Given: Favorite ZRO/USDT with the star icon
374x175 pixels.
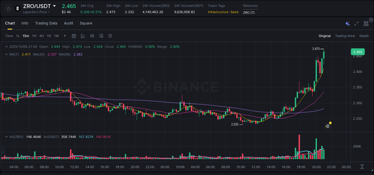Looking at the screenshot, I should pos(8,8).
